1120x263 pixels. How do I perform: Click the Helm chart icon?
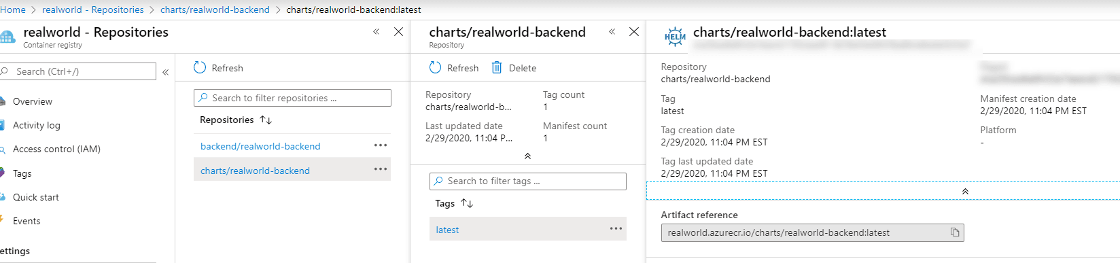click(x=675, y=37)
